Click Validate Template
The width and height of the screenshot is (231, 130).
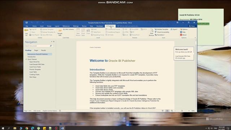click(161, 29)
